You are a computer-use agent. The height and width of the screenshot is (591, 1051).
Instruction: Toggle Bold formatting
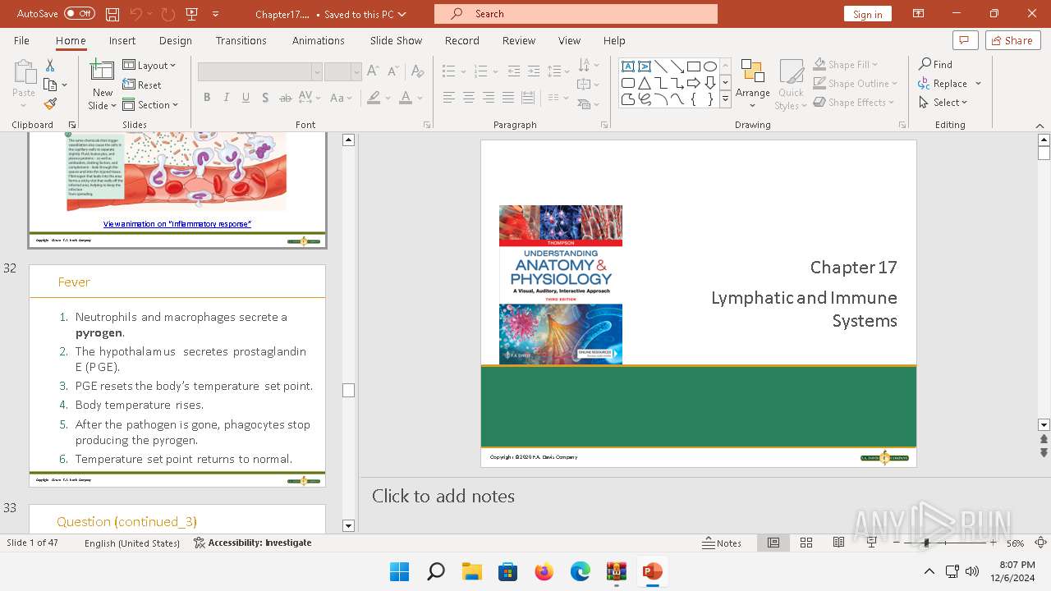(x=206, y=98)
